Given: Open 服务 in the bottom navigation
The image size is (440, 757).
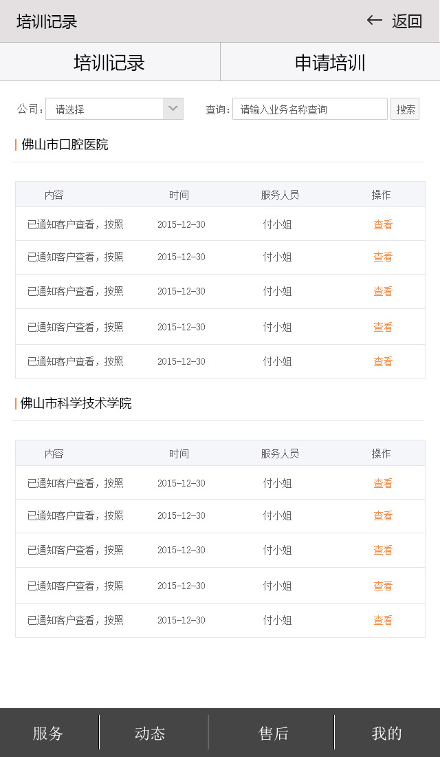Looking at the screenshot, I should pyautogui.click(x=48, y=733).
